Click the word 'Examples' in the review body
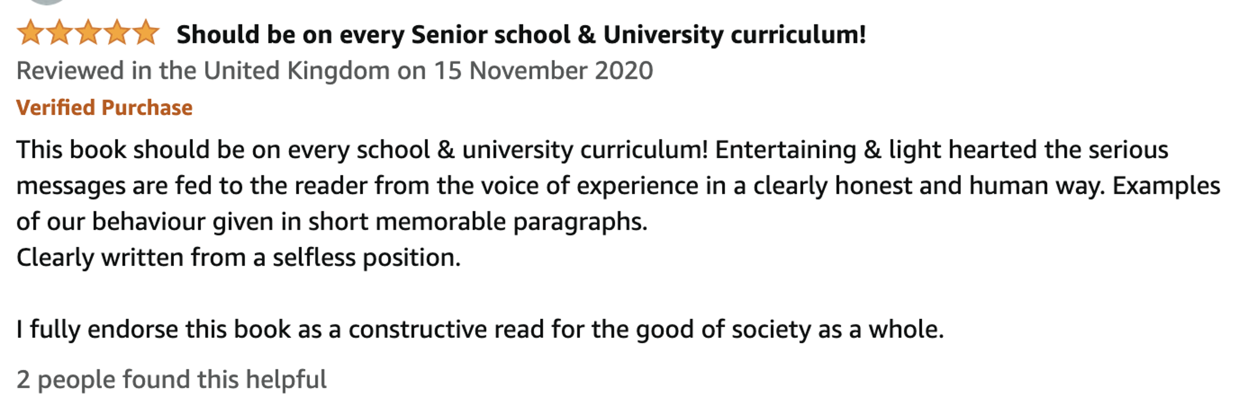This screenshot has height=397, width=1257. [x=1166, y=186]
